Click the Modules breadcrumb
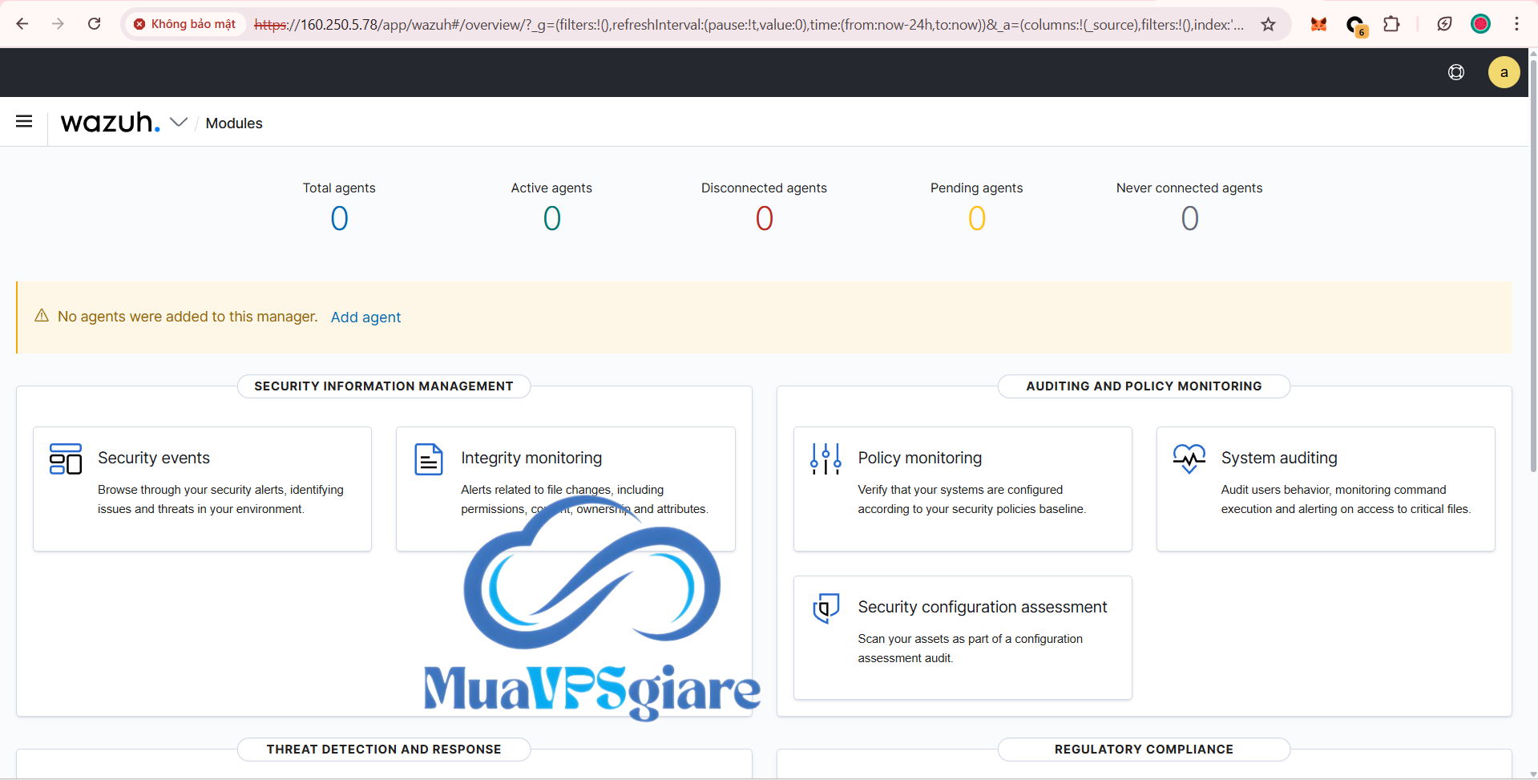1538x780 pixels. point(234,123)
